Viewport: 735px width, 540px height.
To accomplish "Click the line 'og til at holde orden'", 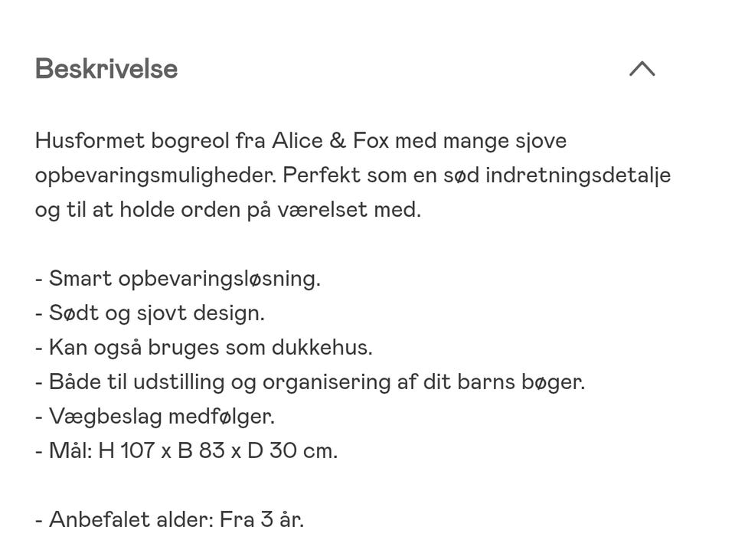I will click(x=228, y=210).
